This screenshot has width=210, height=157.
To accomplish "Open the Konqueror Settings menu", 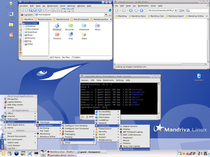I will point(71,6).
